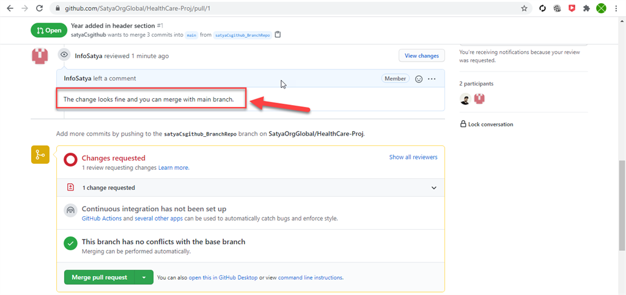626x295 pixels.
Task: Open the merge method dropdown arrow
Action: pyautogui.click(x=144, y=277)
